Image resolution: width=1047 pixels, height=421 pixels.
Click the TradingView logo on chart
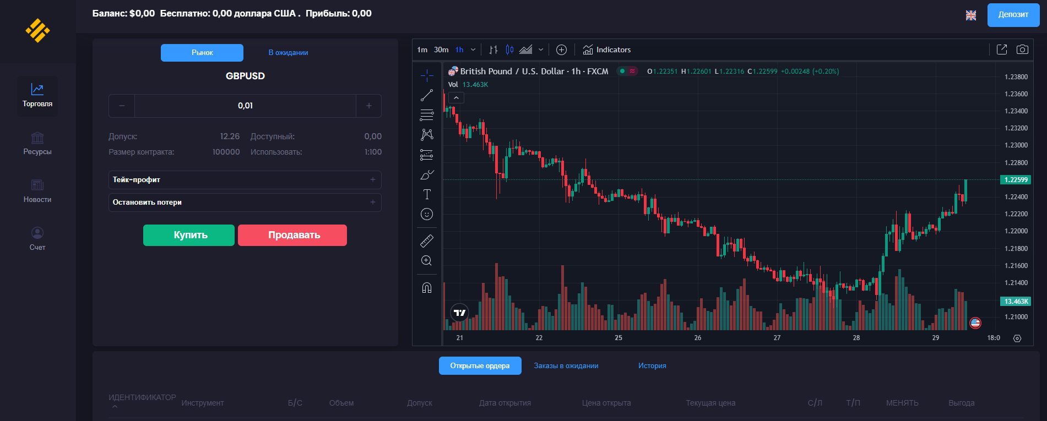[459, 313]
